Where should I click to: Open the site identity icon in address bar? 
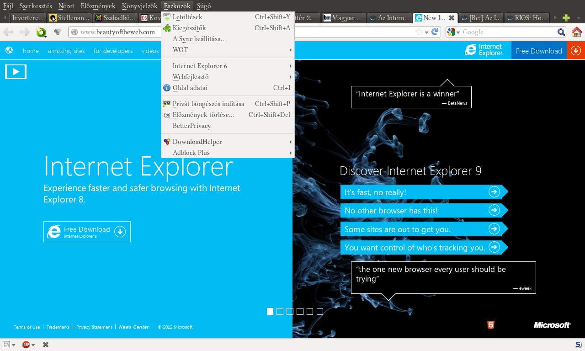coord(74,32)
